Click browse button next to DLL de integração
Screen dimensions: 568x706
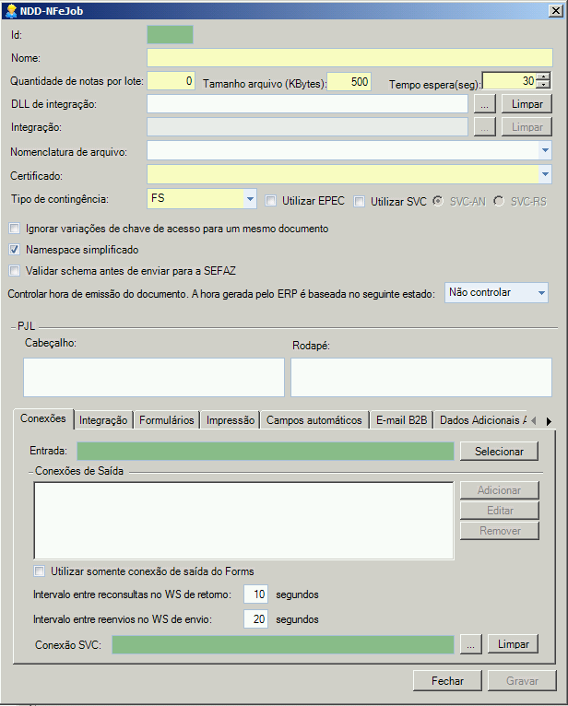(x=485, y=104)
